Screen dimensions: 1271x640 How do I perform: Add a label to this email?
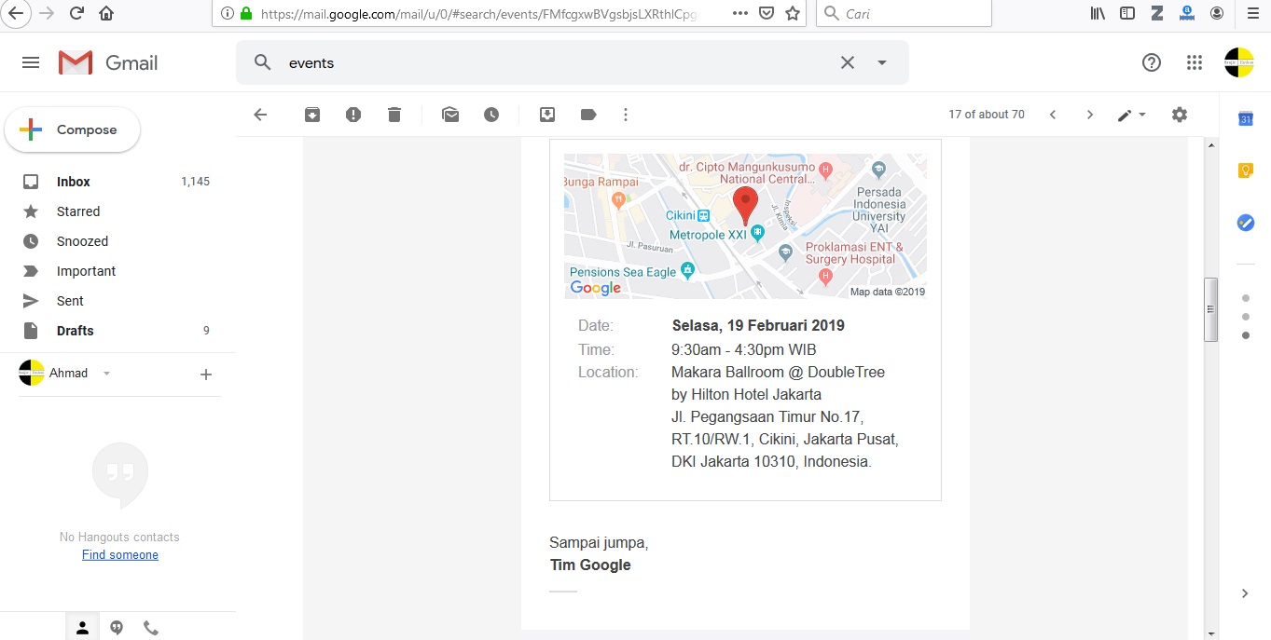pyautogui.click(x=588, y=114)
